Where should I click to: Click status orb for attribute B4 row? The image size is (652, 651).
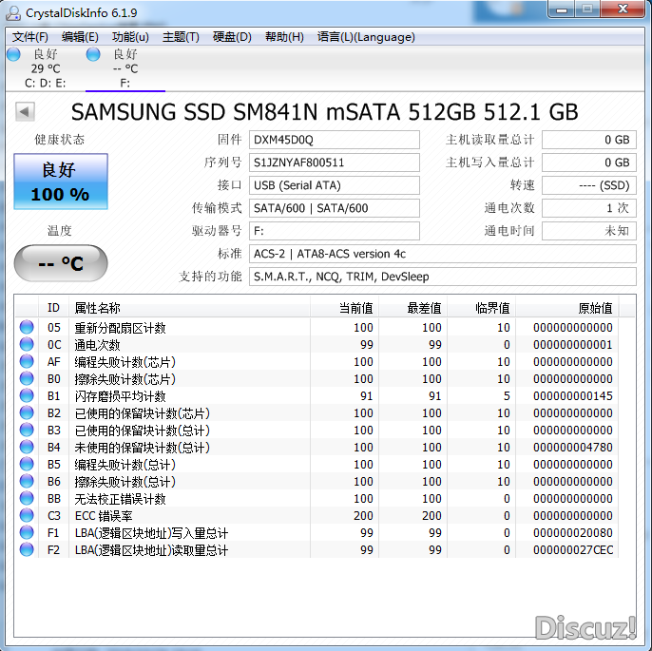click(27, 447)
